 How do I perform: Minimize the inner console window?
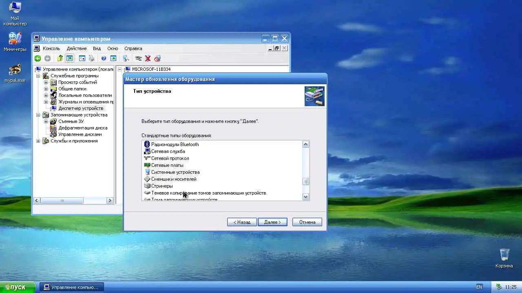point(270,48)
